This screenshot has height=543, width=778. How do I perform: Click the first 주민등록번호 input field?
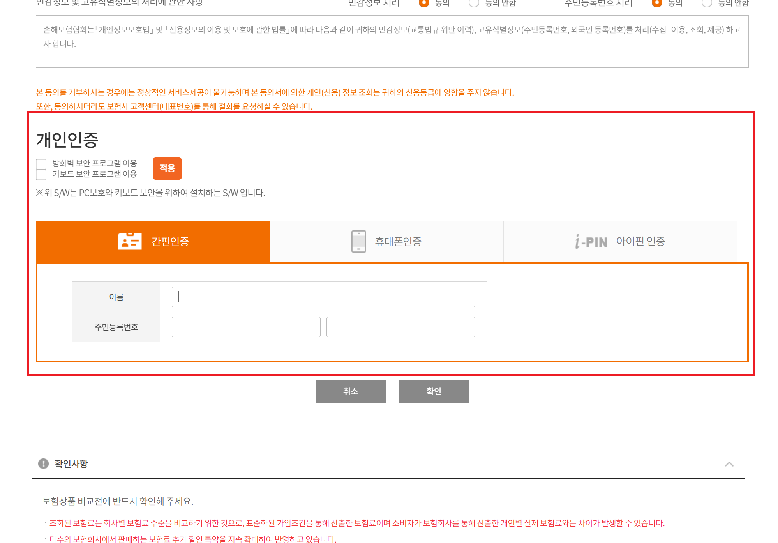pos(246,327)
